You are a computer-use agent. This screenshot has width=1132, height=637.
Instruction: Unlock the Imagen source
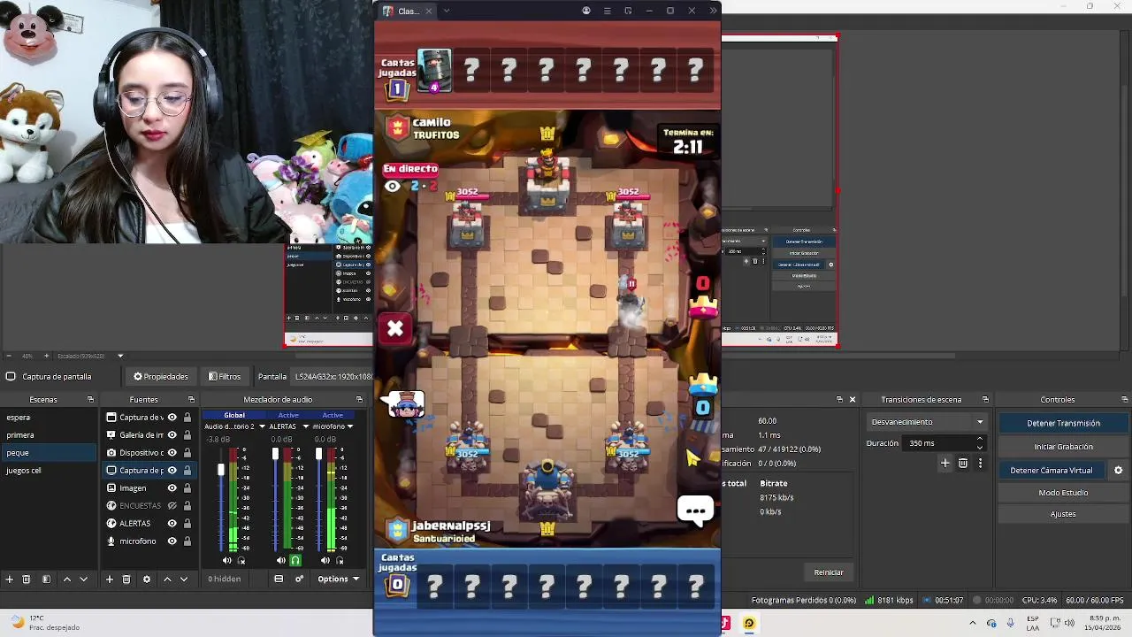pyautogui.click(x=187, y=487)
